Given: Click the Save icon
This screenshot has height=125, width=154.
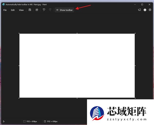Looking at the screenshot, I should pyautogui.click(x=30, y=10).
